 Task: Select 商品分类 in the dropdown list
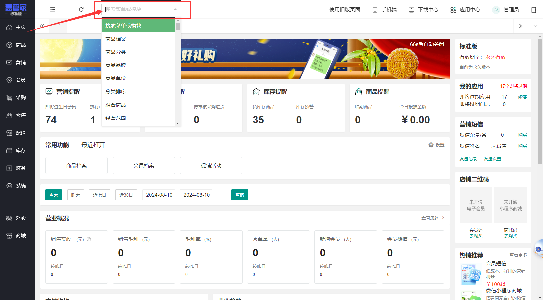138,52
